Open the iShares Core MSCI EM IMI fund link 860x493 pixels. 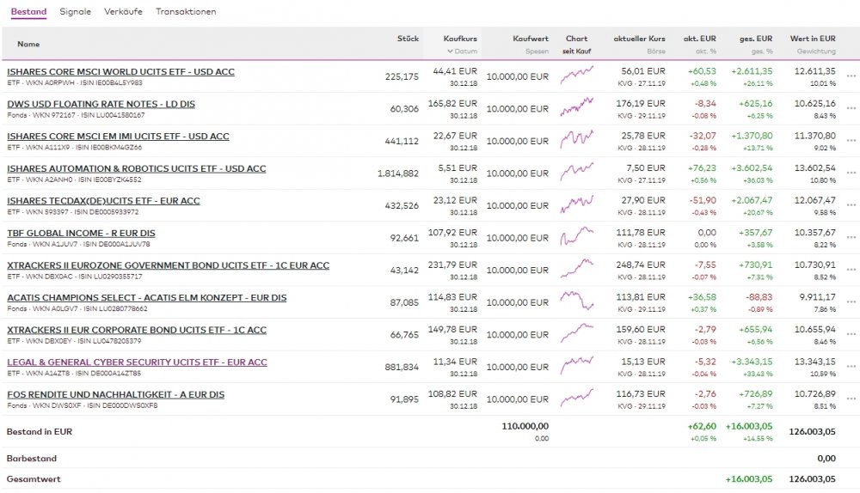point(118,136)
